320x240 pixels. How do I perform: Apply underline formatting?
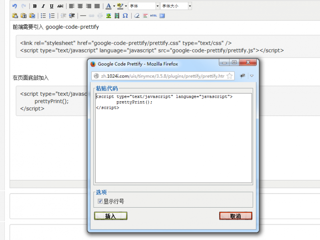click(52, 6)
